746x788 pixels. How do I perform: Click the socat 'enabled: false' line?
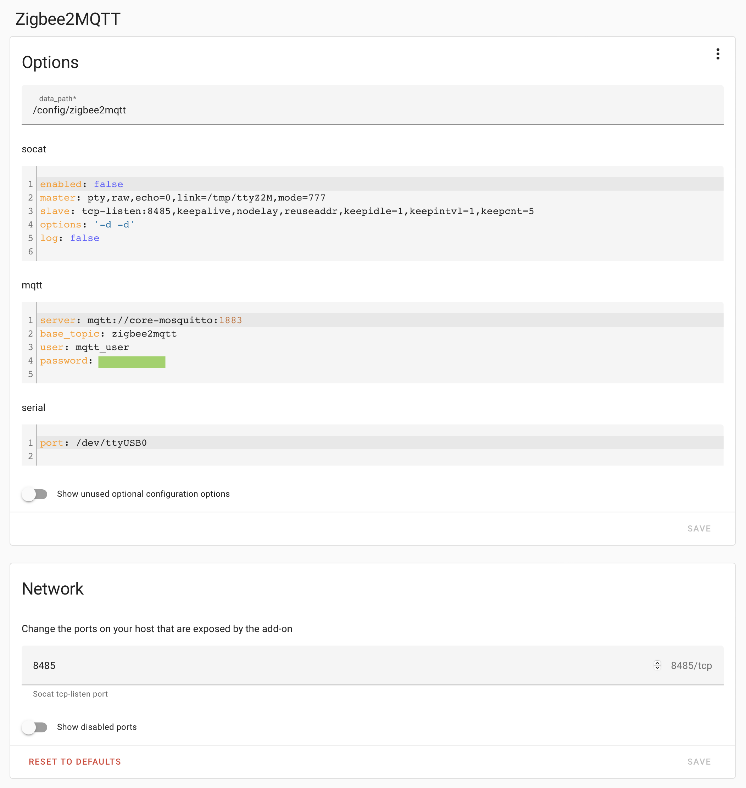(381, 184)
